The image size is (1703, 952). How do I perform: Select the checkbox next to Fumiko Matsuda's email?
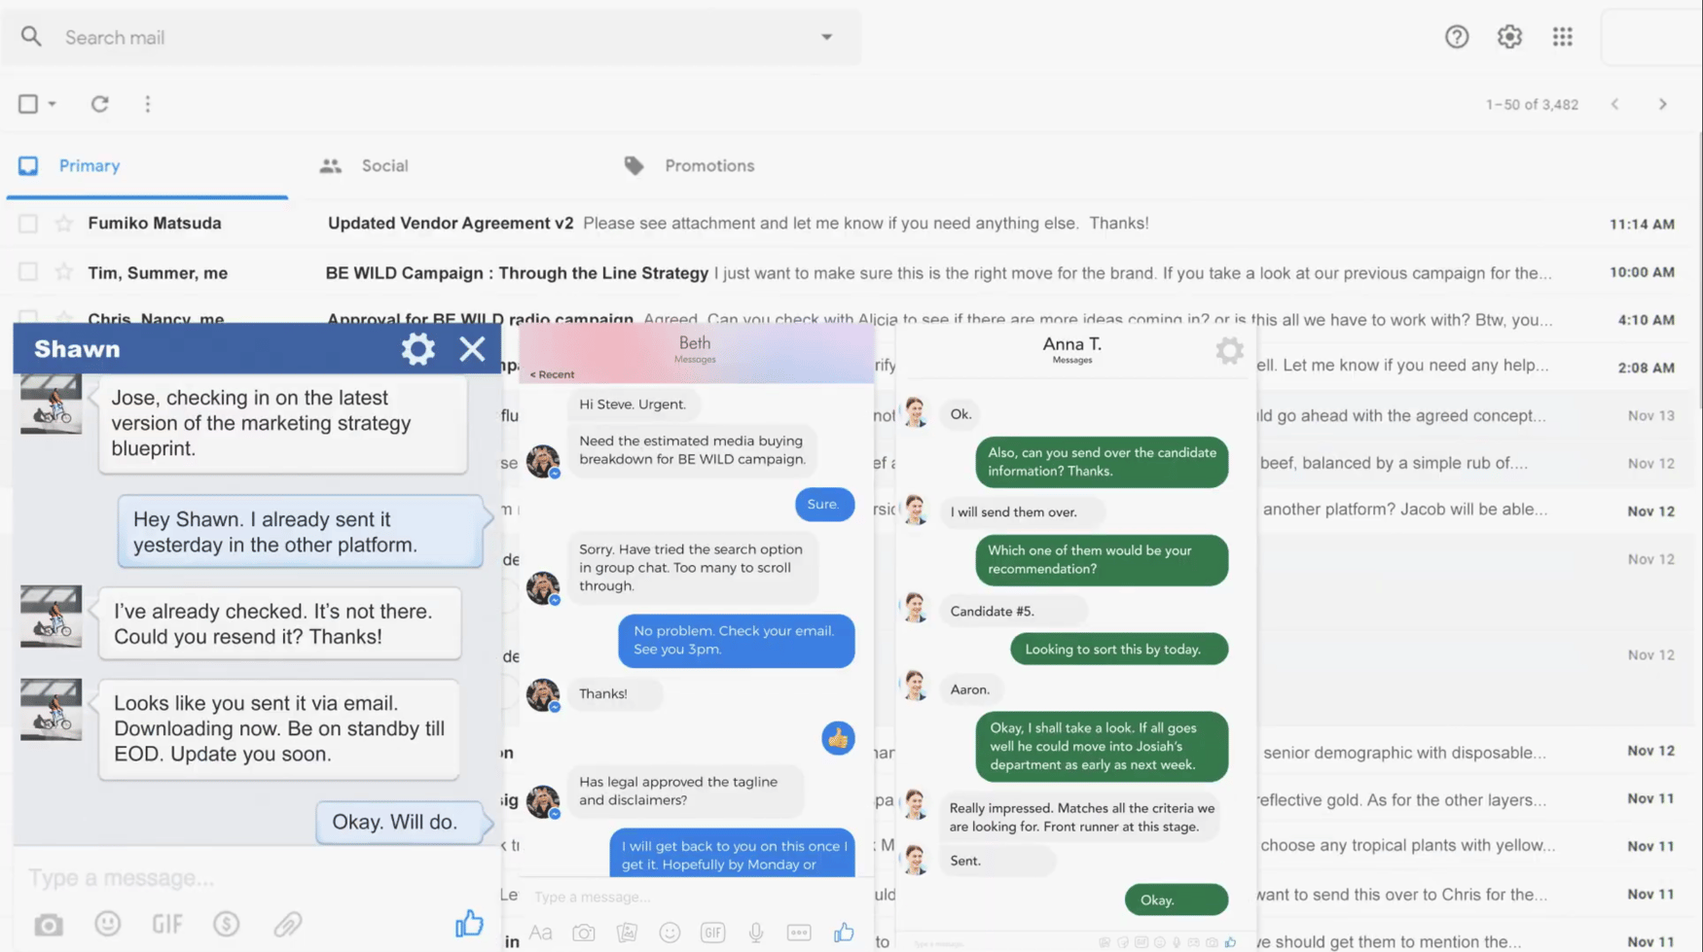(26, 223)
